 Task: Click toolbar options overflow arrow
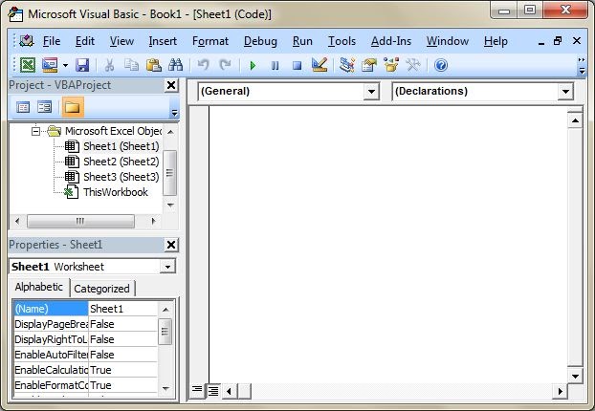(x=581, y=65)
